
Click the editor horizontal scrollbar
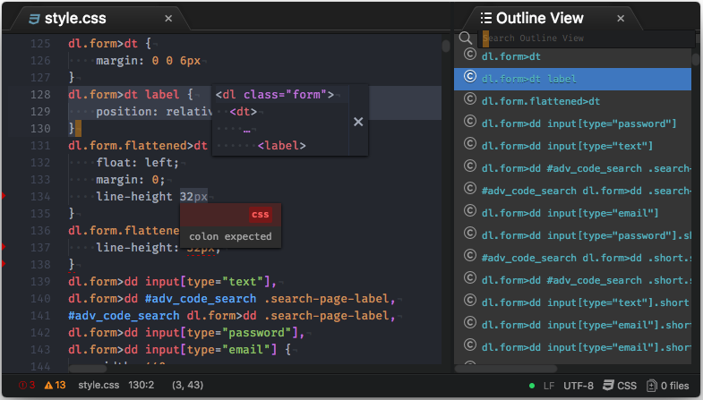[88, 369]
